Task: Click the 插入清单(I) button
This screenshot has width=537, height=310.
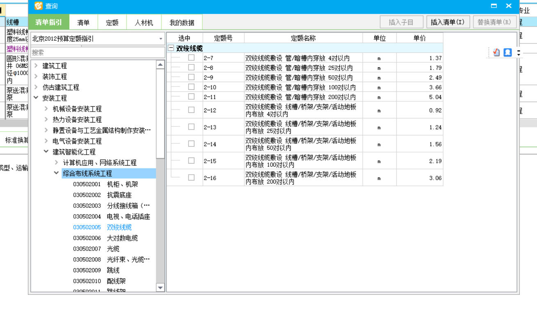Action: [x=448, y=22]
